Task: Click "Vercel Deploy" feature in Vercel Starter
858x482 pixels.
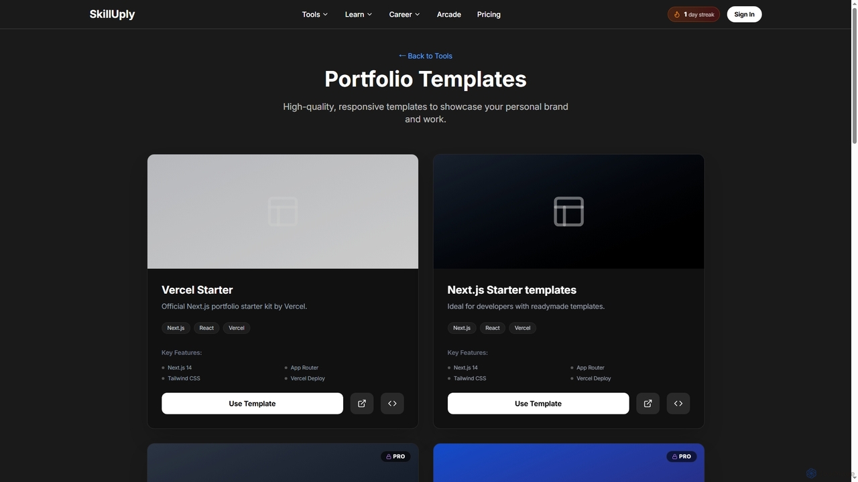Action: 308,378
